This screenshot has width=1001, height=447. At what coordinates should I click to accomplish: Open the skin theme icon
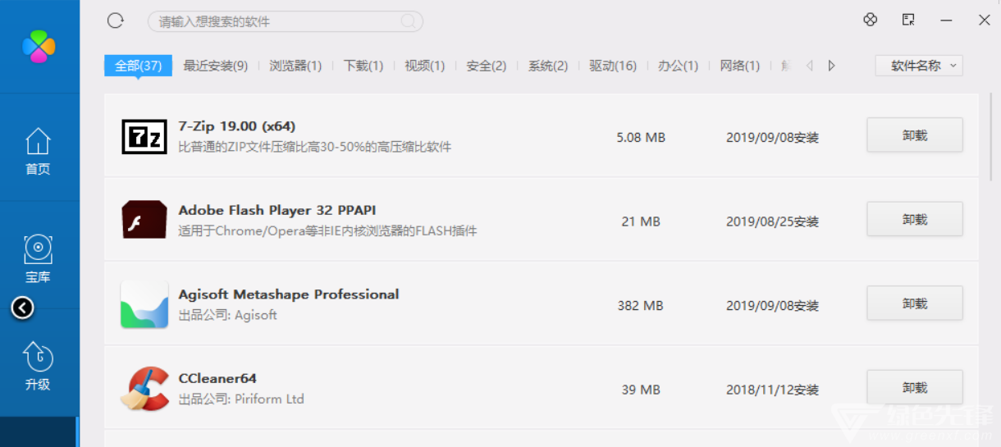[871, 20]
